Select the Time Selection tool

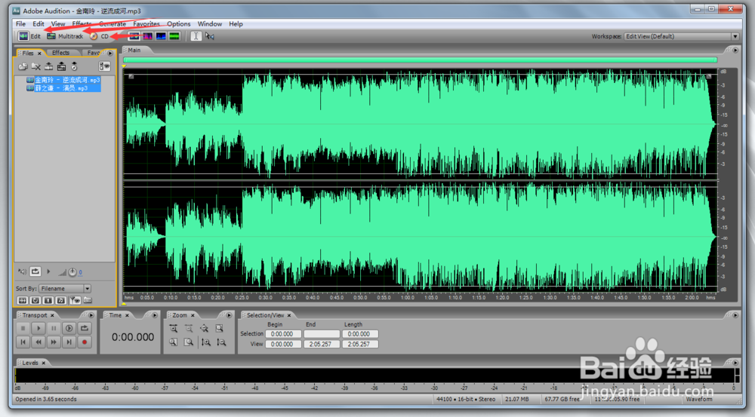coord(196,36)
